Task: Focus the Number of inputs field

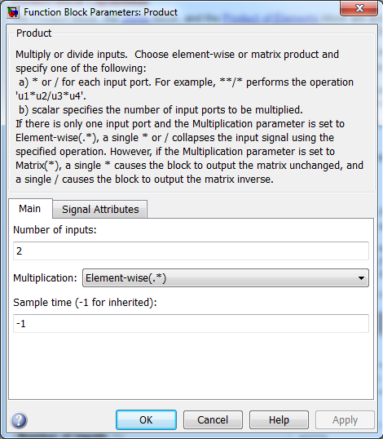Action: pyautogui.click(x=191, y=251)
